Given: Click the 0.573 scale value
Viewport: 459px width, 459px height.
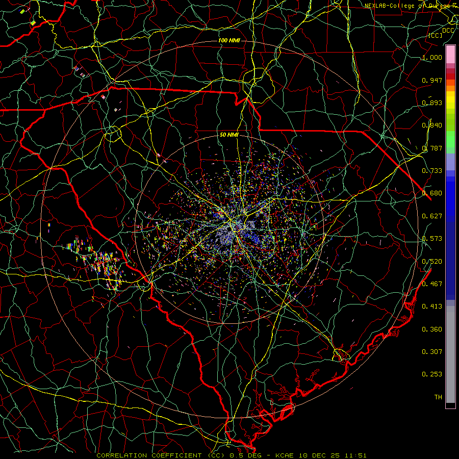Looking at the screenshot, I should [x=432, y=239].
